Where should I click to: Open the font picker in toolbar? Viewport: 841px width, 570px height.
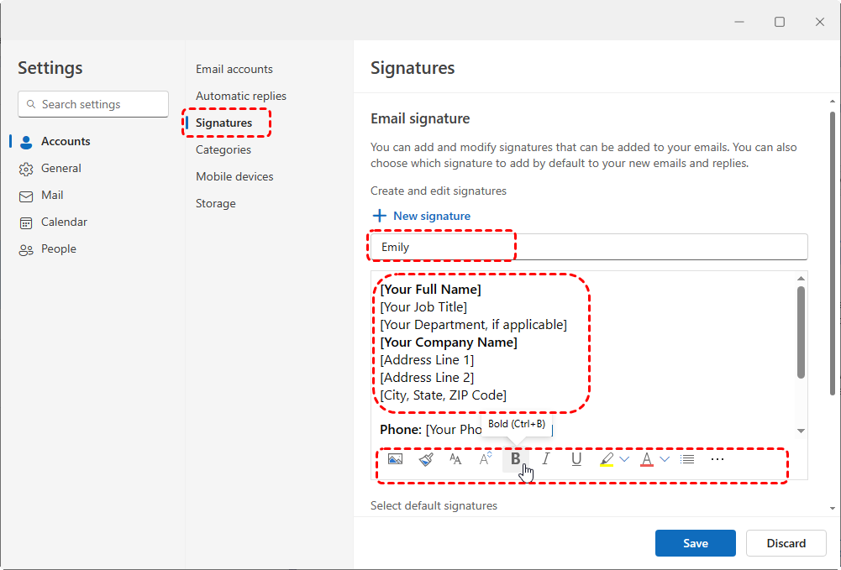[455, 459]
